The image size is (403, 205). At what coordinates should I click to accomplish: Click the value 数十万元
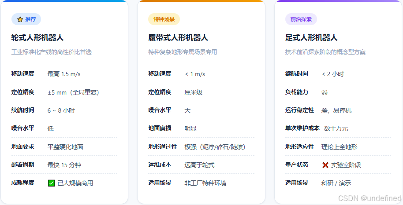(x=336, y=128)
